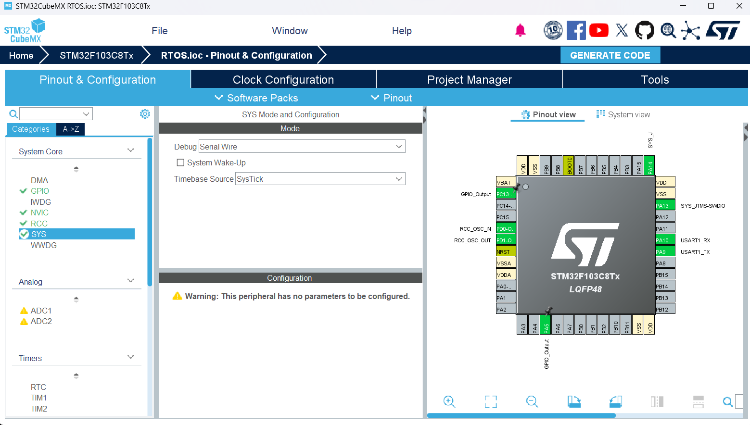Click the notification bell icon
Viewport: 750px width, 425px height.
(520, 31)
